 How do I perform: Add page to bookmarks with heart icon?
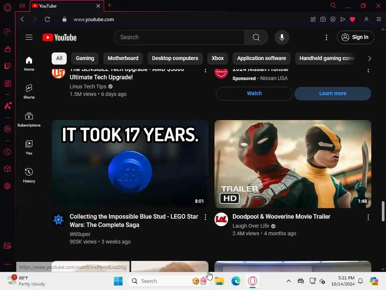(x=352, y=19)
